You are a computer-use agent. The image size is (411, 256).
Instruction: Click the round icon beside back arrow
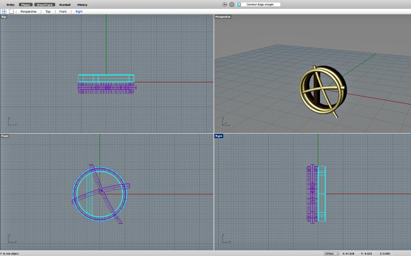pyautogui.click(x=231, y=4)
